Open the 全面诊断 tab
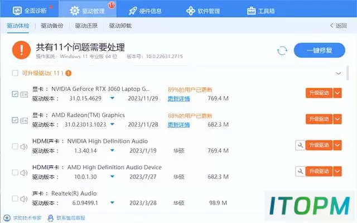357x223 pixels. [30, 11]
